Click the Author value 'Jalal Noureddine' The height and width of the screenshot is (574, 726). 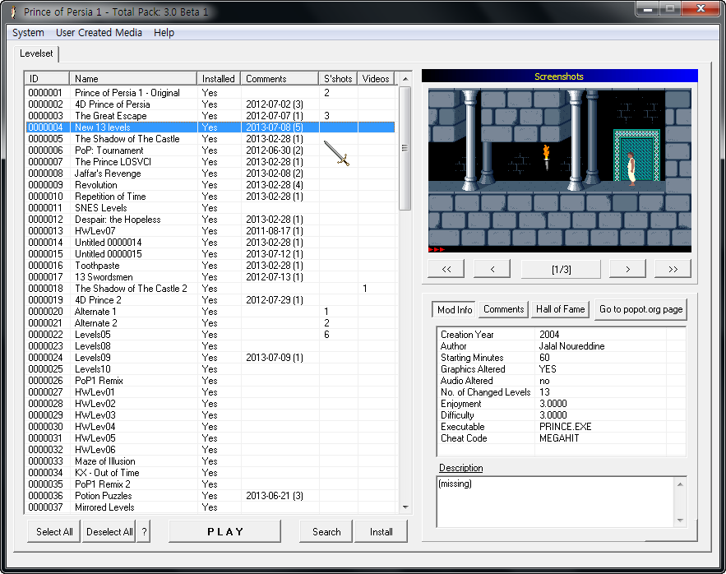click(571, 346)
